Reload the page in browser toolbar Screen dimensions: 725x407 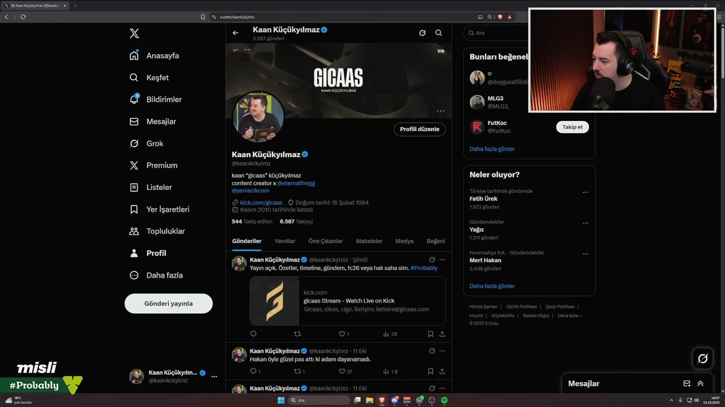(x=23, y=17)
